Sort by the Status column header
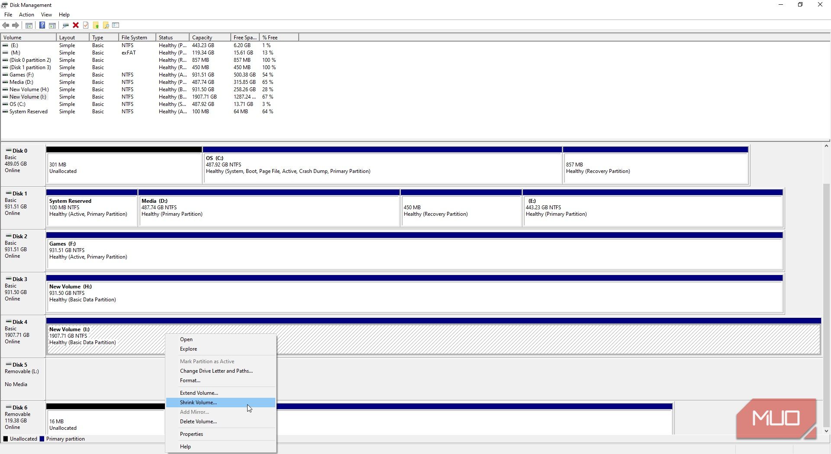831x454 pixels. 173,38
